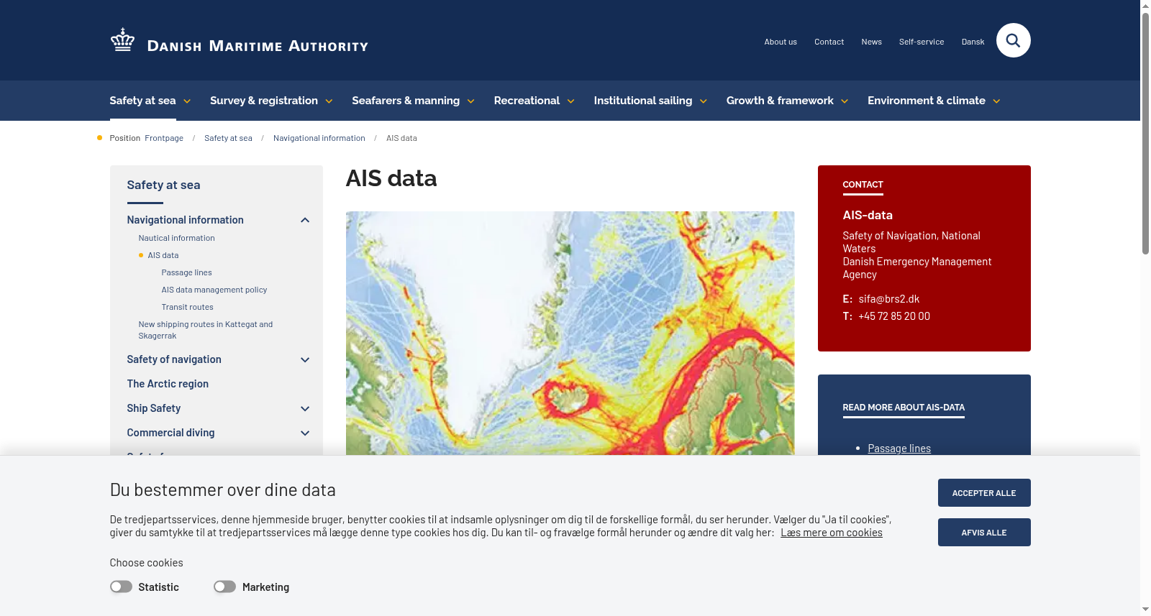Expand Institutional sailing menu chevron
The width and height of the screenshot is (1151, 616).
(x=704, y=101)
